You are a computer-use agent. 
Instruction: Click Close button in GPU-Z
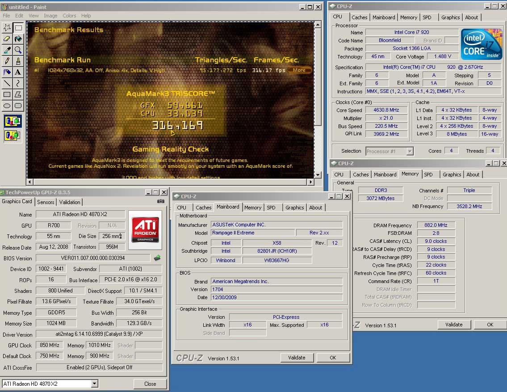click(150, 384)
